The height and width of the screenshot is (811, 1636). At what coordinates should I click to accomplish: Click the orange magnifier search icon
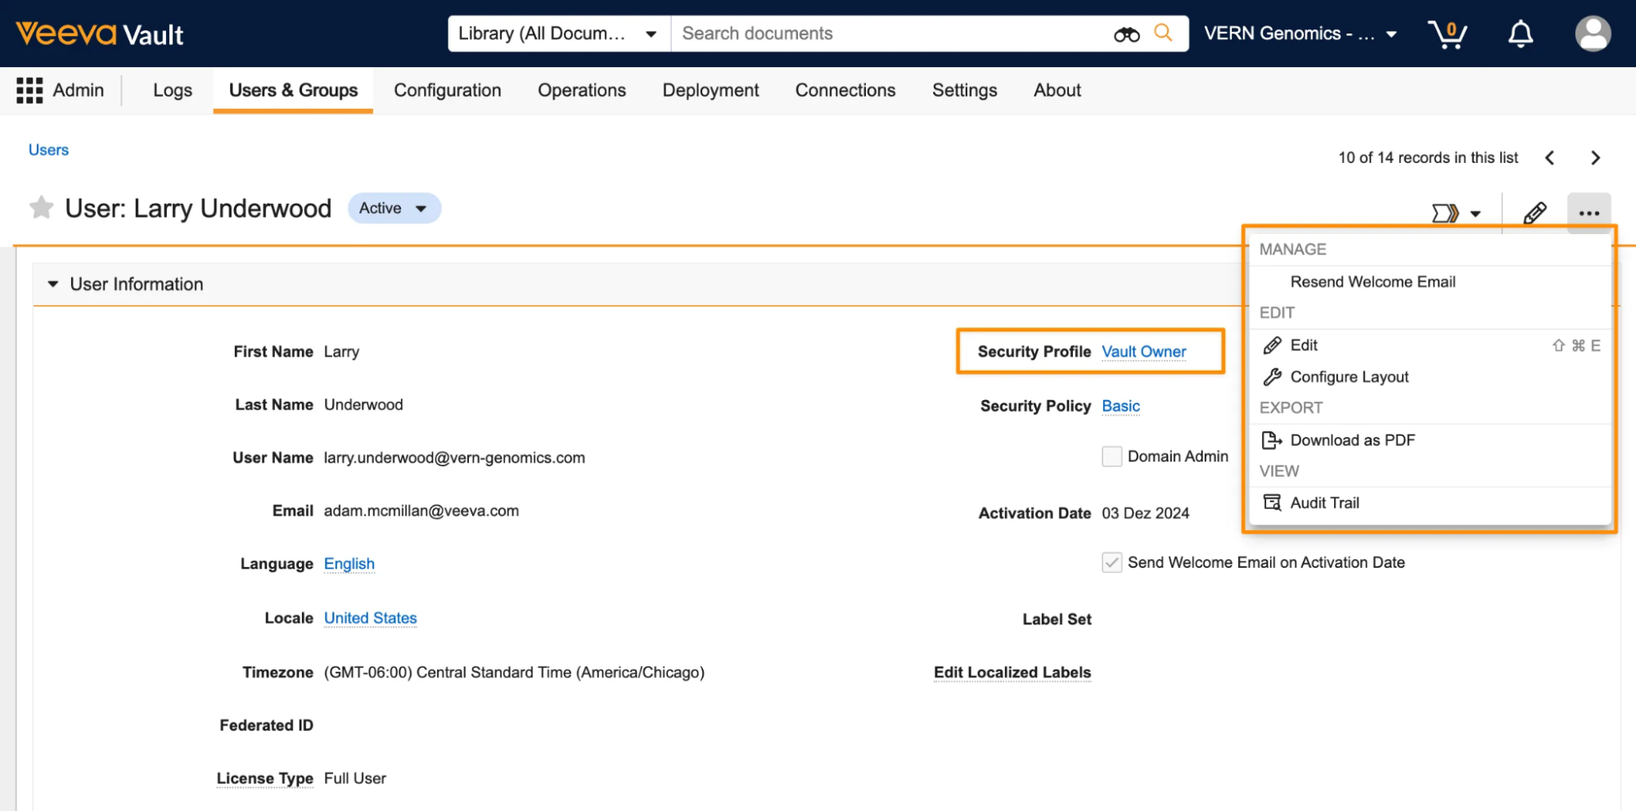(x=1163, y=33)
